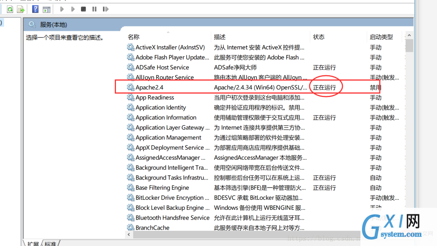Select Background Tasks Infrastructure service
This screenshot has width=437, height=246.
tap(172, 178)
